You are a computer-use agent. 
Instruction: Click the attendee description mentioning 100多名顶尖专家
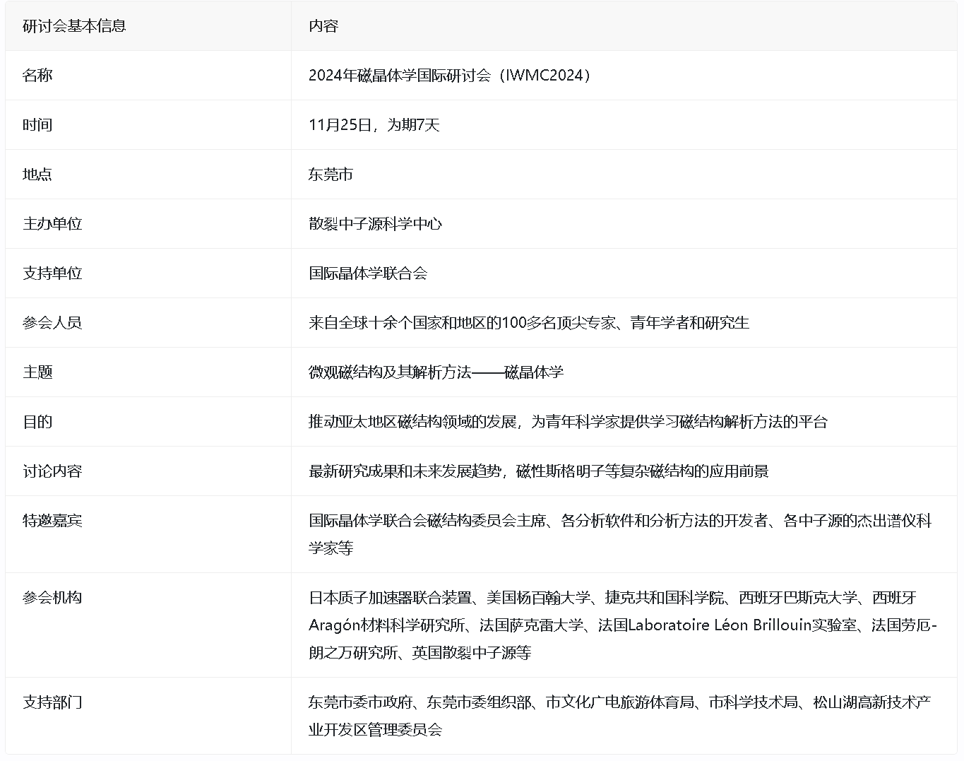[528, 323]
